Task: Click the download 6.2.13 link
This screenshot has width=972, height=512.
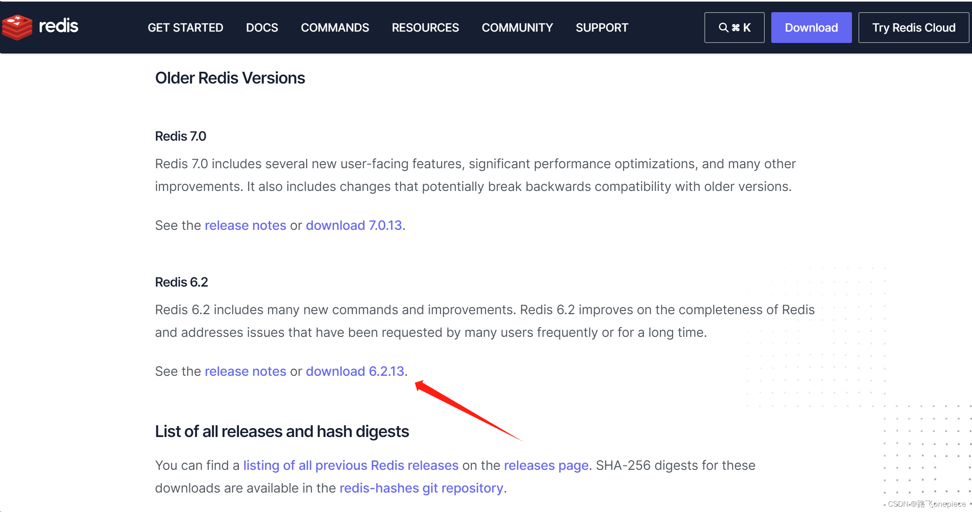Action: click(x=355, y=371)
